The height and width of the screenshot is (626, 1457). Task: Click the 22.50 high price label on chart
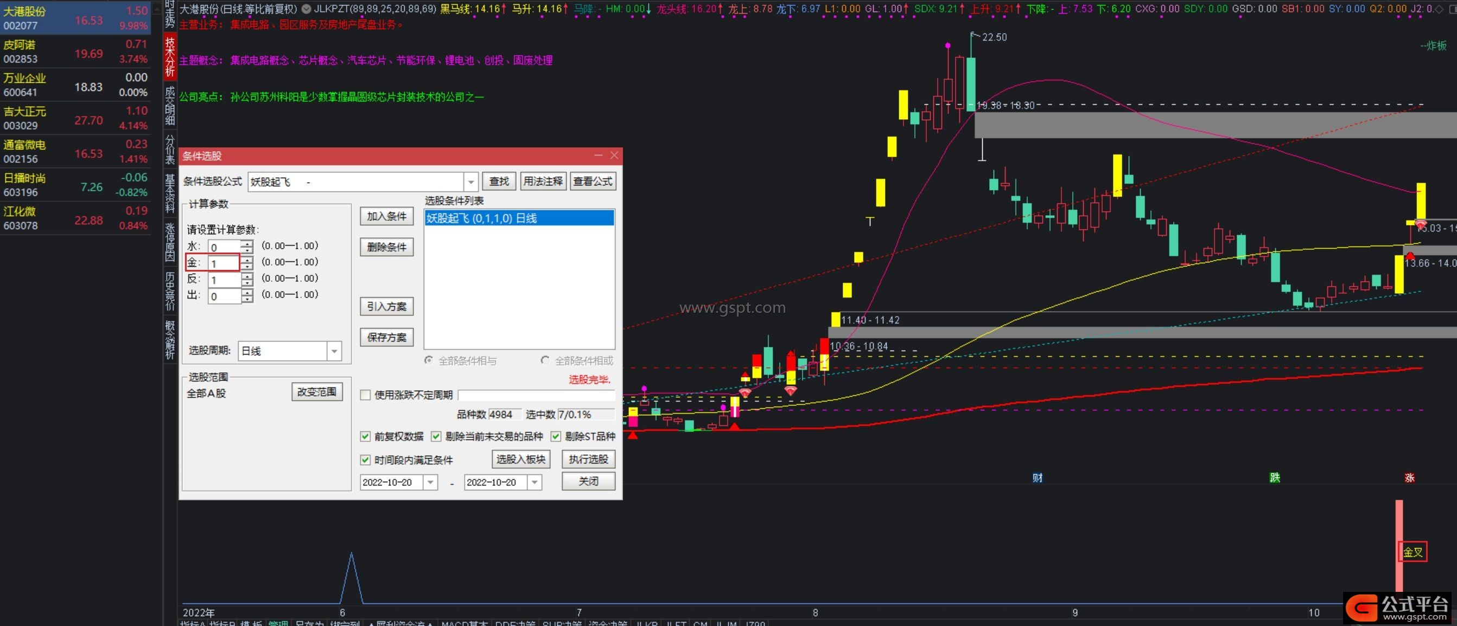994,37
